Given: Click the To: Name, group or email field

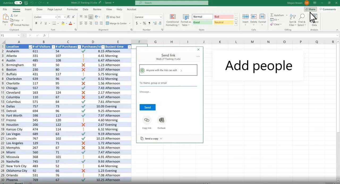Looking at the screenshot, I should (168, 83).
